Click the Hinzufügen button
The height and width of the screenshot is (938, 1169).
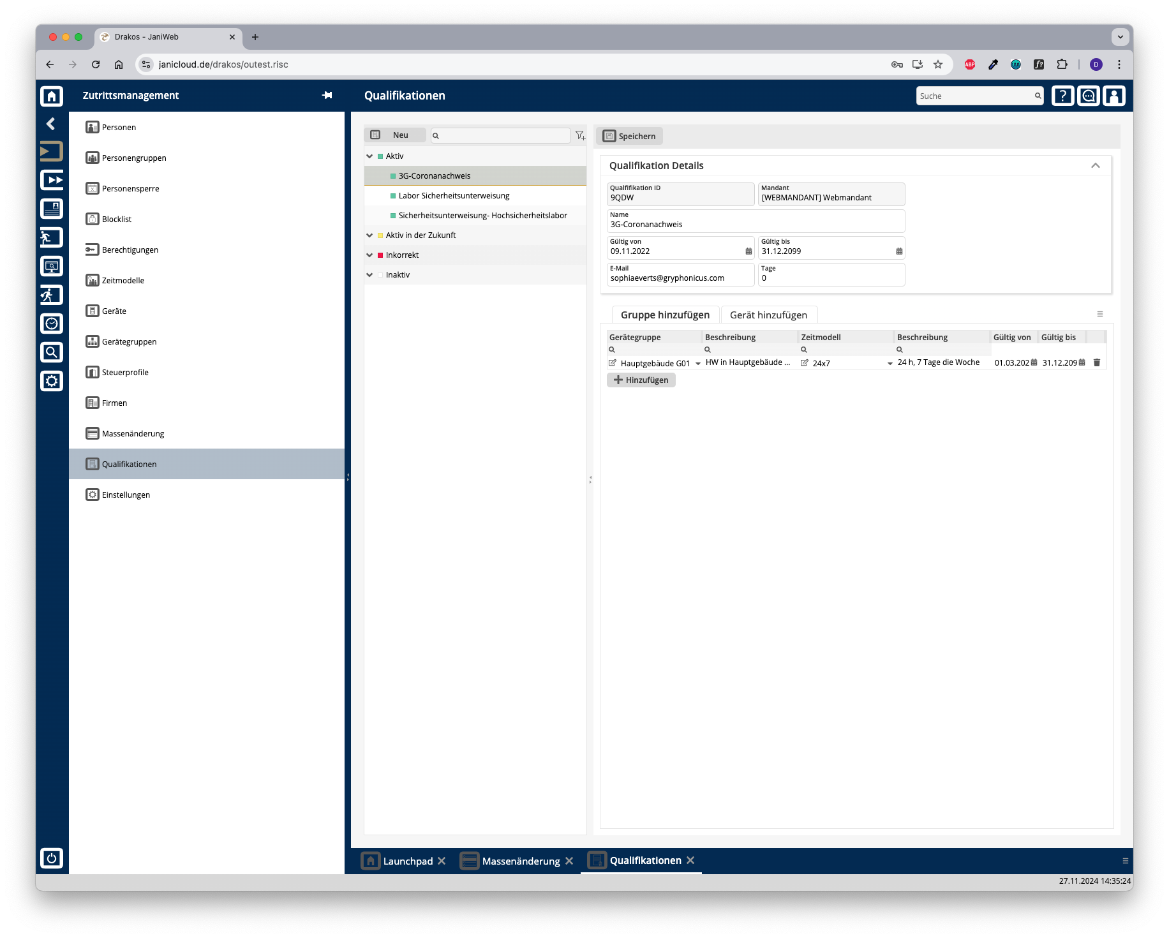pyautogui.click(x=641, y=380)
